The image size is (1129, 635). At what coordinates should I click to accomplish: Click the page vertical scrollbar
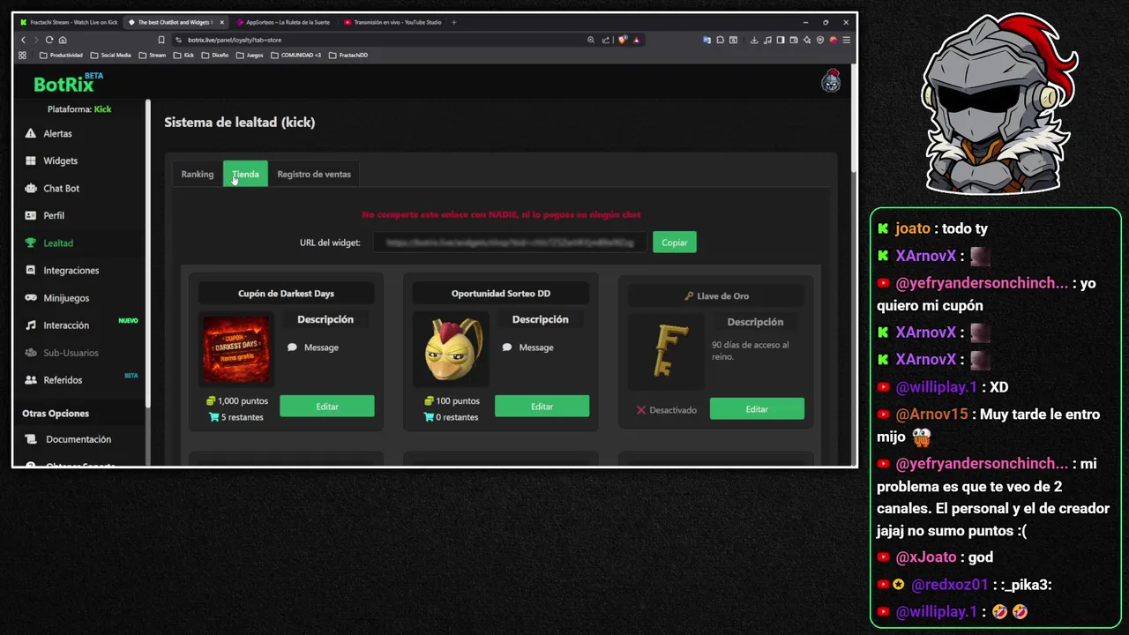(853, 119)
